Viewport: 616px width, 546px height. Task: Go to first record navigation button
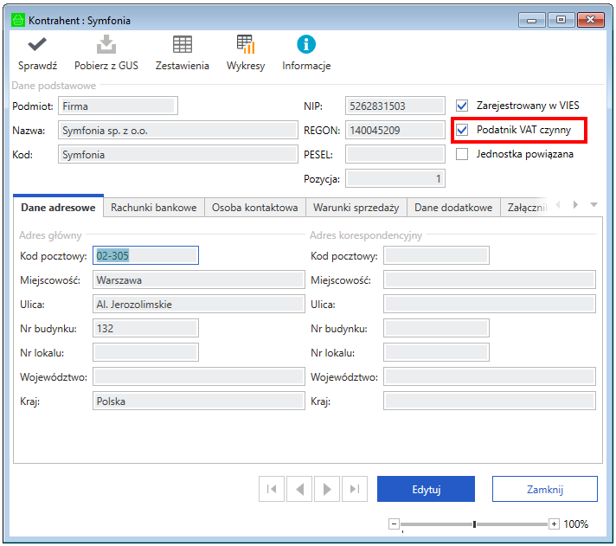(x=272, y=489)
